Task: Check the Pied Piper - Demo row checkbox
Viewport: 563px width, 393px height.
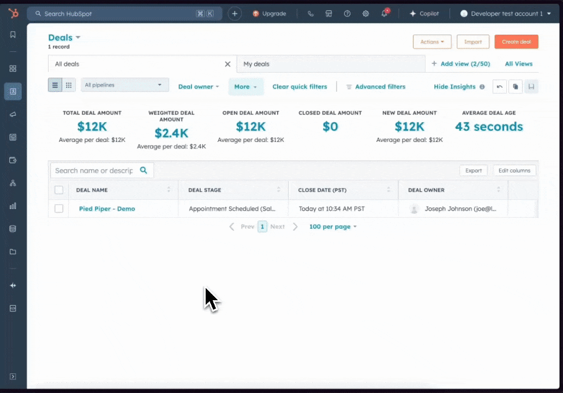Action: (59, 209)
